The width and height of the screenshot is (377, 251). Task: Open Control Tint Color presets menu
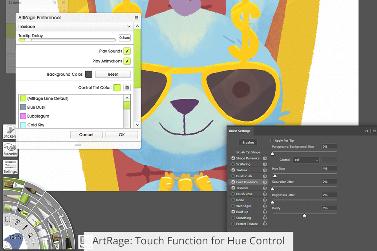127,88
